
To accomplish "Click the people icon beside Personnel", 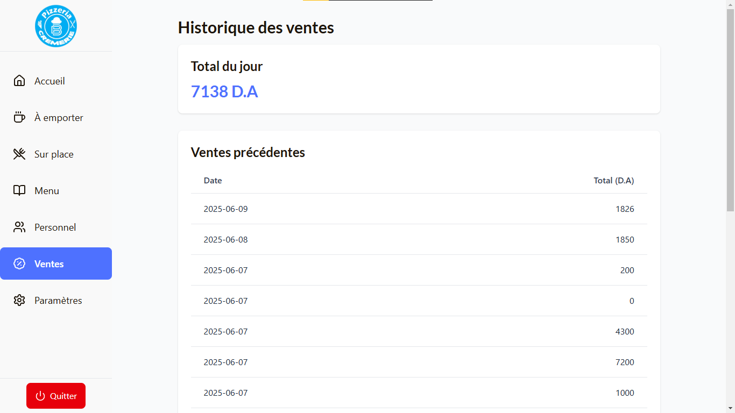I will click(x=19, y=227).
